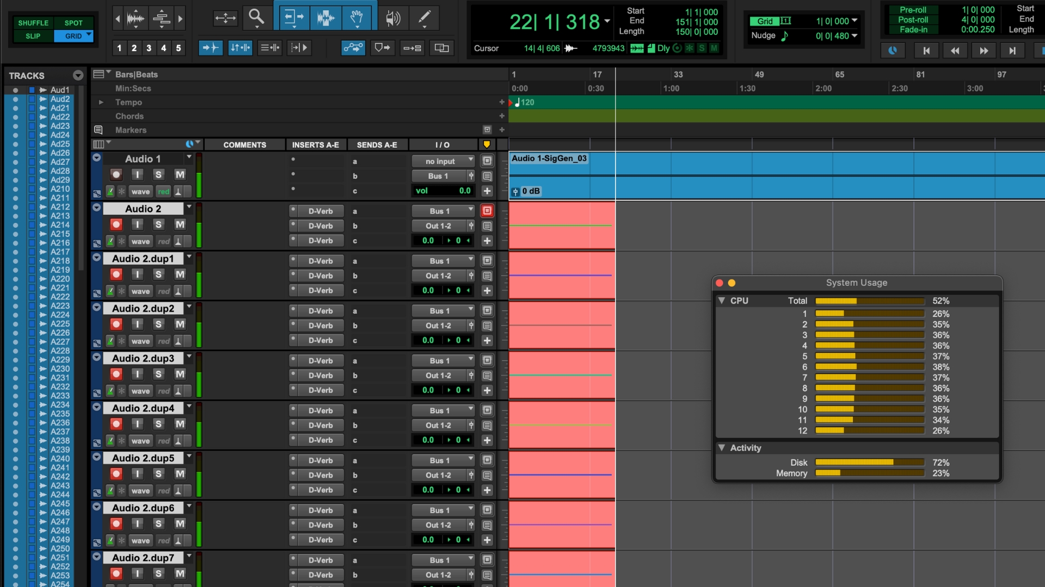
Task: Click Go to End transport button
Action: point(1012,51)
